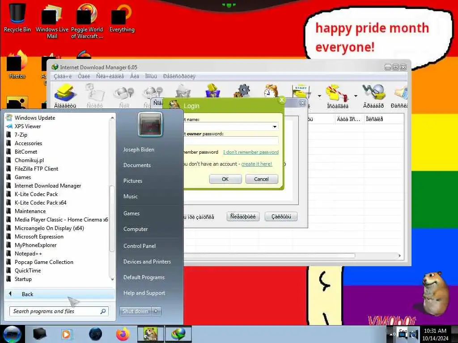Open IDM Options via the gear icon

click(242, 90)
